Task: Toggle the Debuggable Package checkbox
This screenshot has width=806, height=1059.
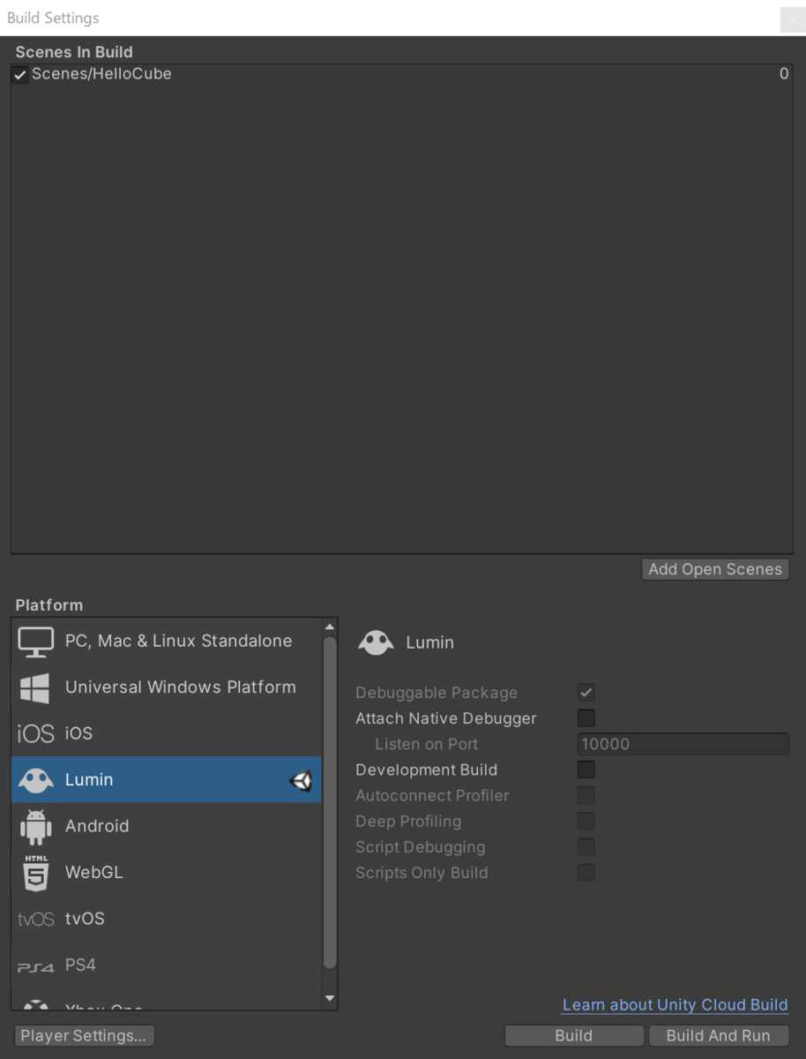Action: (x=586, y=693)
